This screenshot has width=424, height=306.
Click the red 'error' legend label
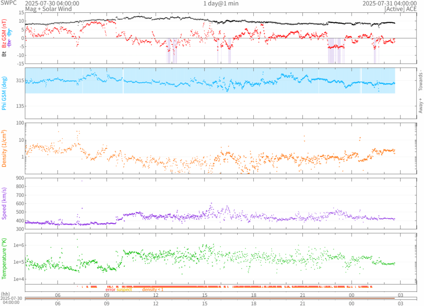pyautogui.click(x=111, y=289)
